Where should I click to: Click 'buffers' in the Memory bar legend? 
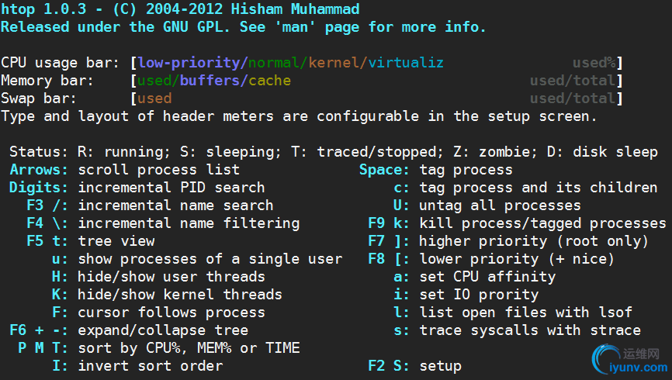(210, 81)
